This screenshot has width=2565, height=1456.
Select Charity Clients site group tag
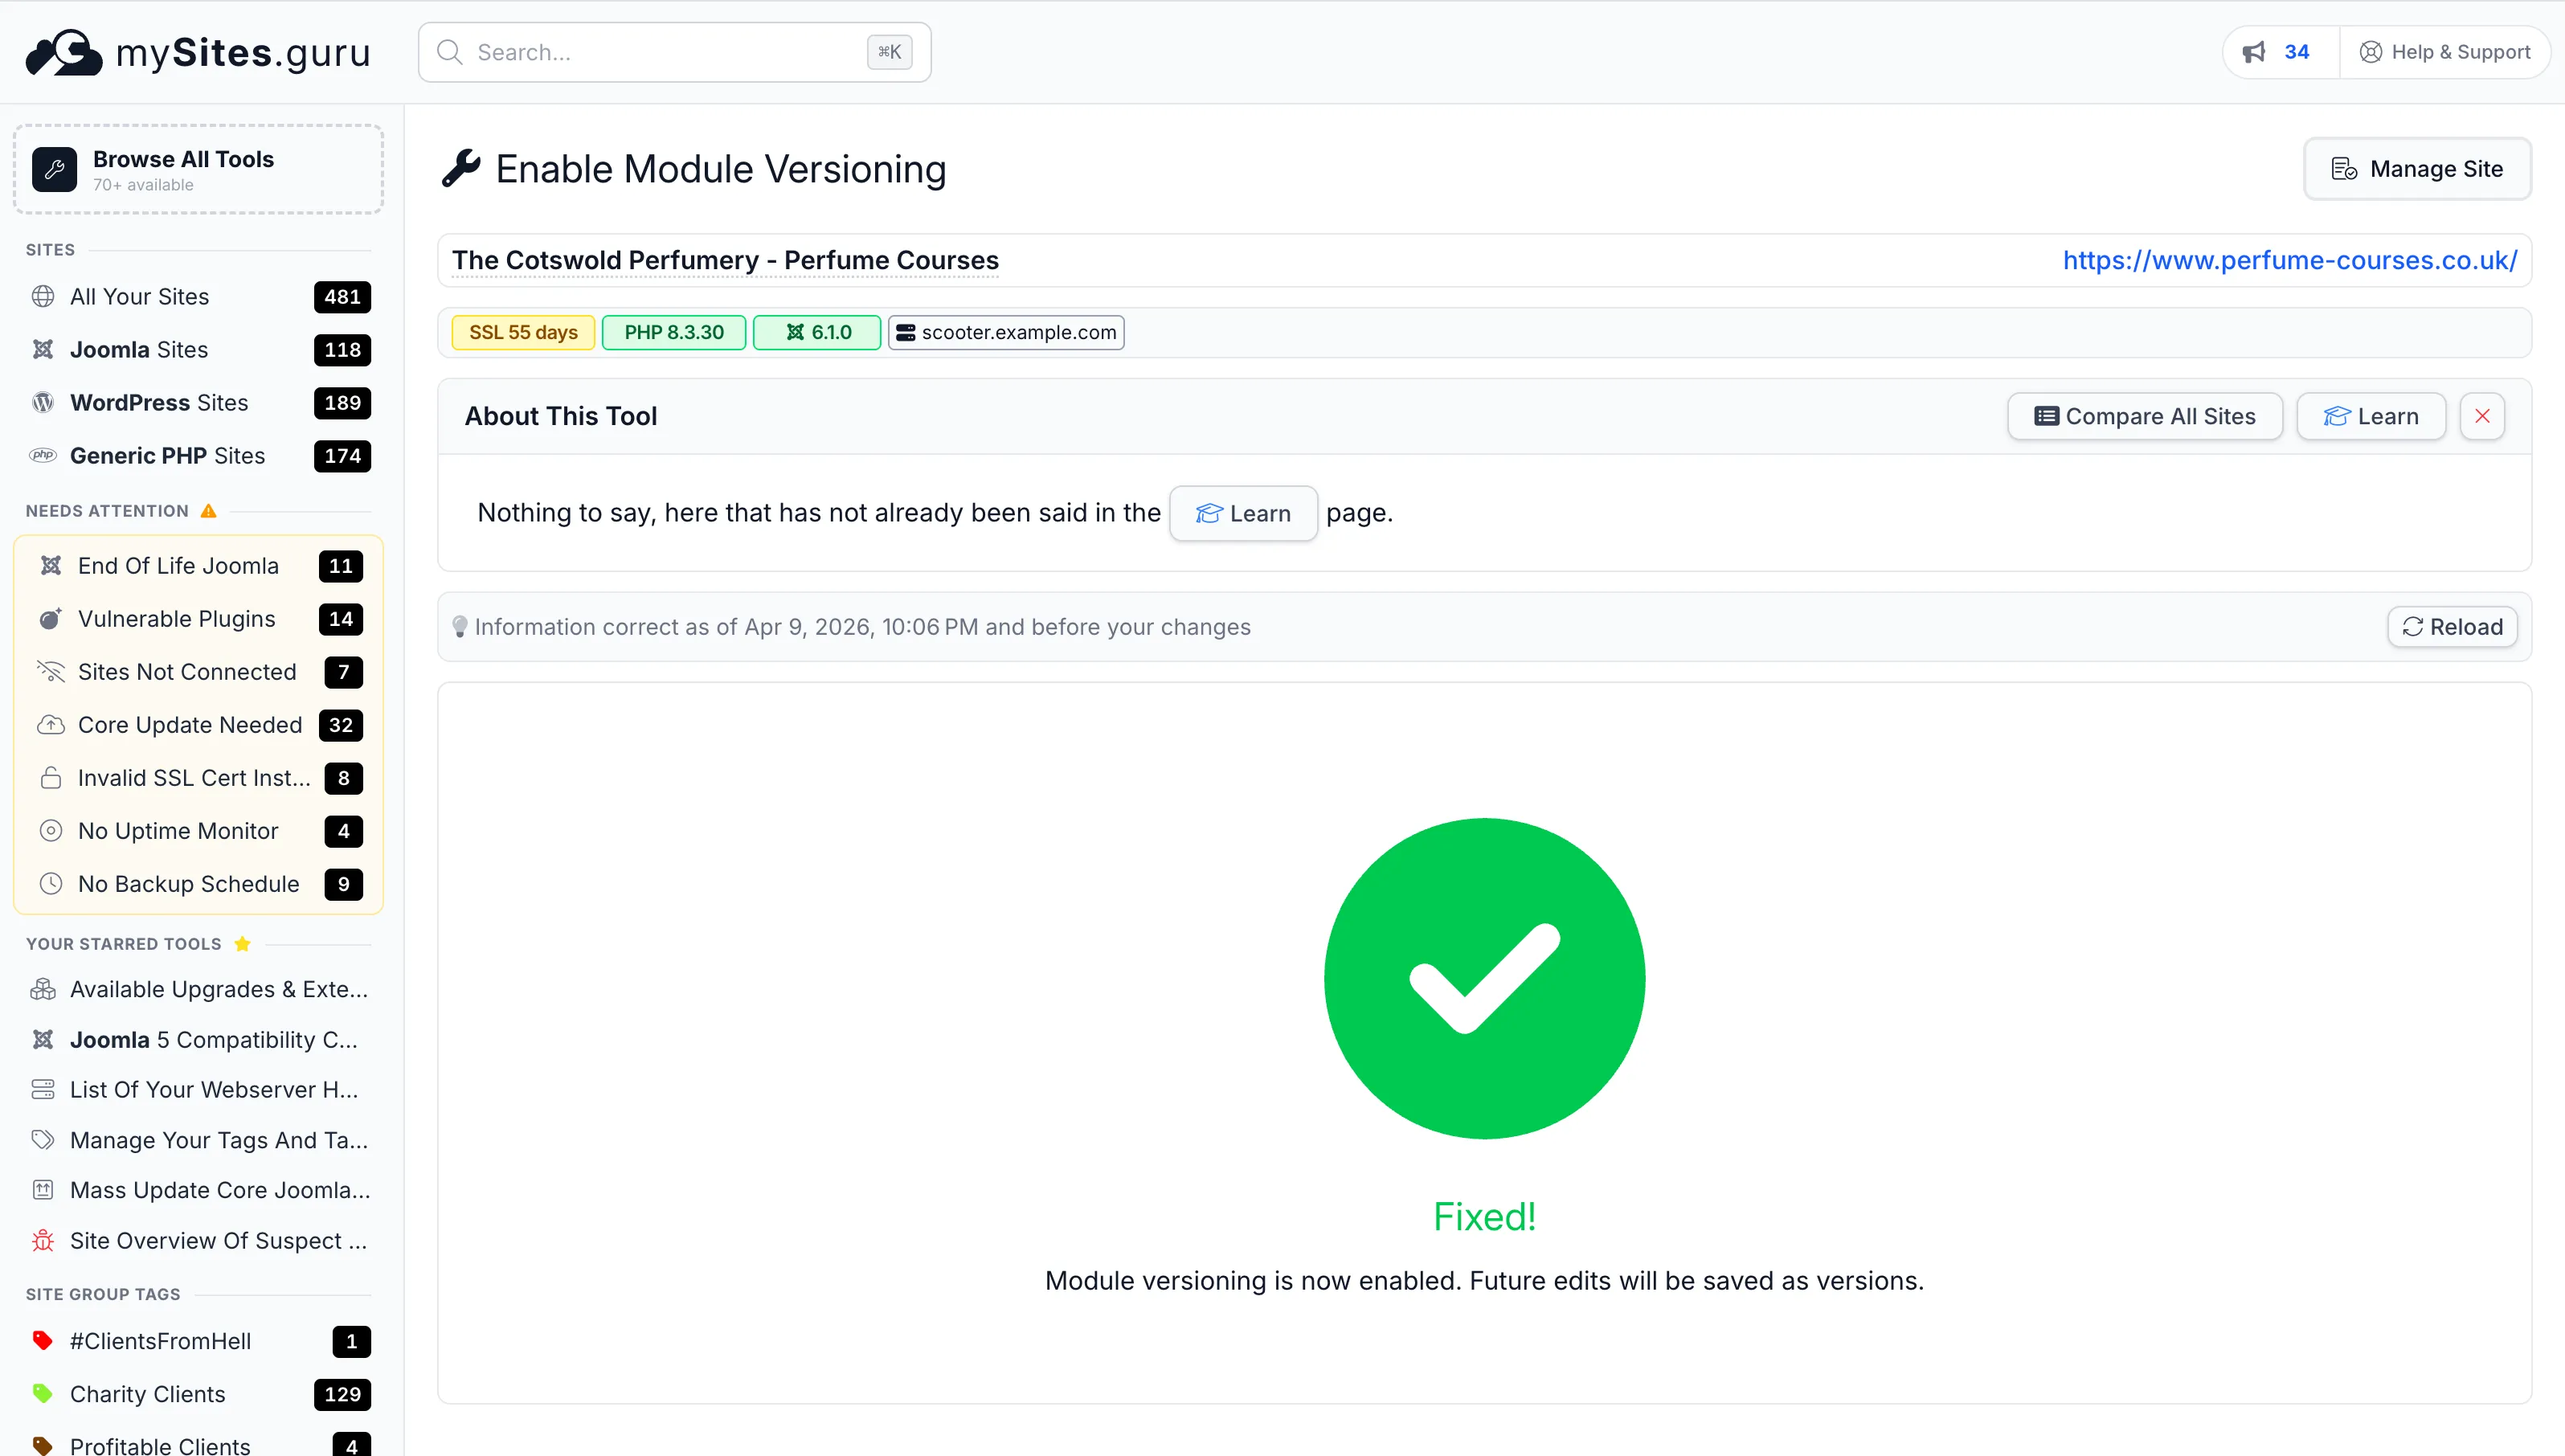click(147, 1393)
